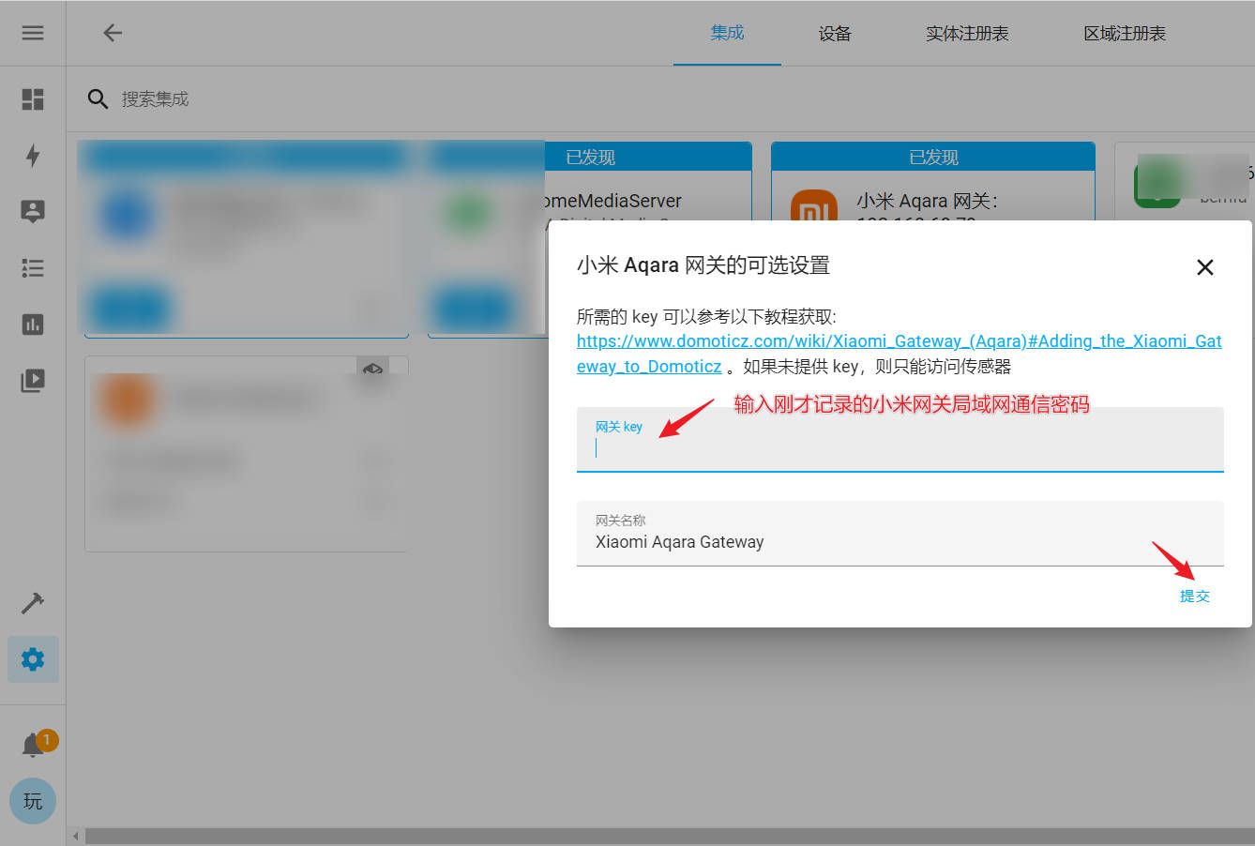Switch to the 实体注册表 tab
The width and height of the screenshot is (1255, 846).
(x=967, y=34)
